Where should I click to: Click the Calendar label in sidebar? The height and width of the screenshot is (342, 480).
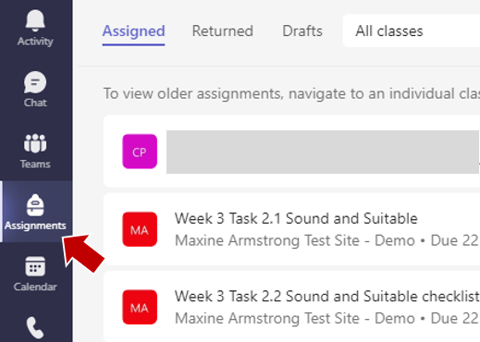click(x=35, y=287)
